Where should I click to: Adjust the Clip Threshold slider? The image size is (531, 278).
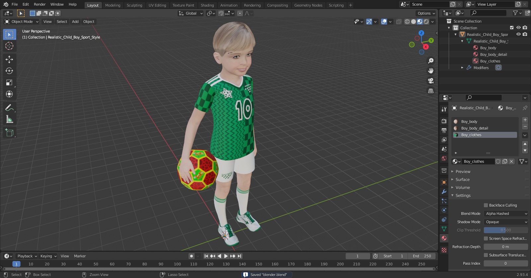click(x=506, y=230)
